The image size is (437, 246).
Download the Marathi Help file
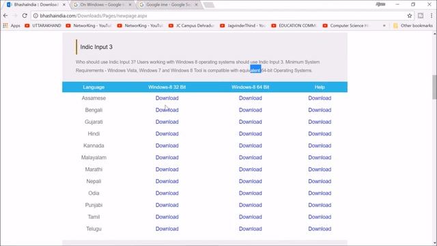[320, 169]
